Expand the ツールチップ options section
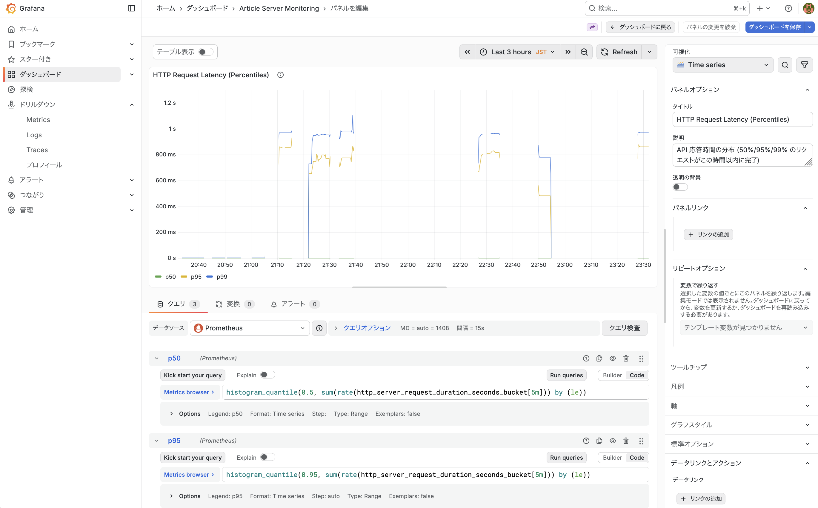The height and width of the screenshot is (508, 818). pos(741,367)
